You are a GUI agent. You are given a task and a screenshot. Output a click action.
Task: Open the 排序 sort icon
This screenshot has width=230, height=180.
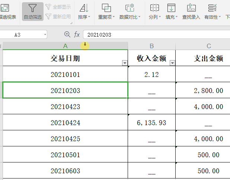click(x=84, y=8)
